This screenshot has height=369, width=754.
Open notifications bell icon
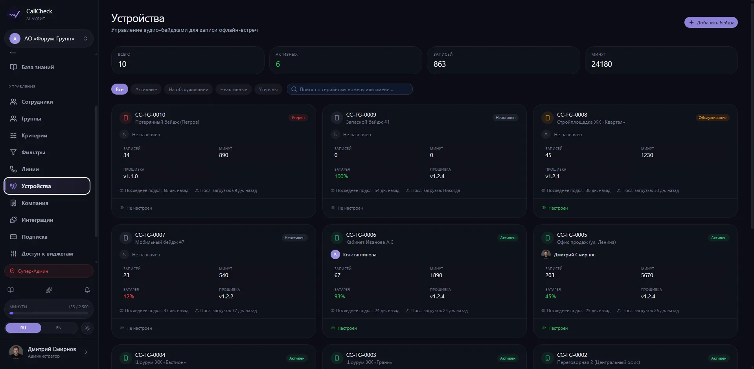pos(87,290)
